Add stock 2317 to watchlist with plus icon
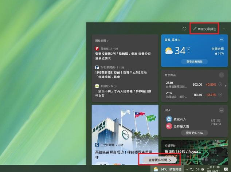This screenshot has height=172, width=231. click(220, 94)
